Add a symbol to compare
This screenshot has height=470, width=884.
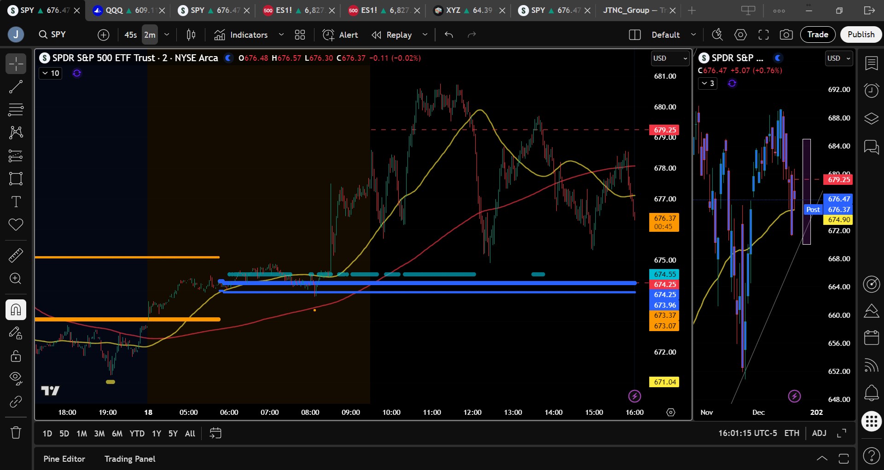point(104,34)
